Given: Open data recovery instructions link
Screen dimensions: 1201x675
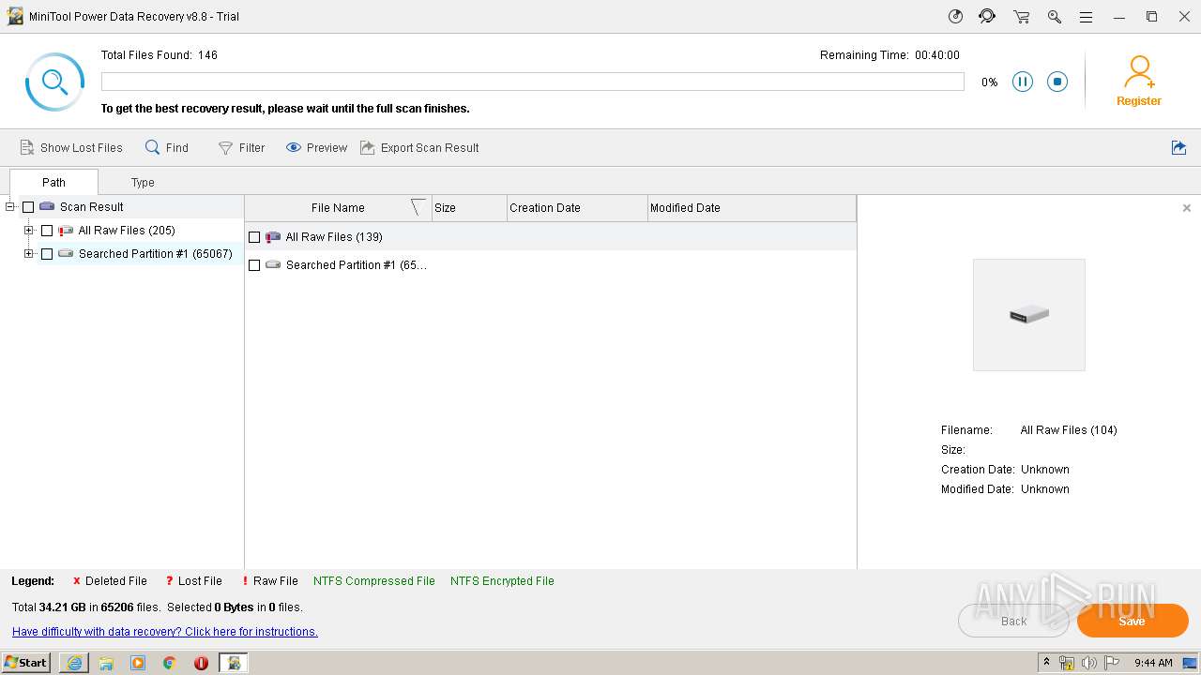Looking at the screenshot, I should (165, 632).
